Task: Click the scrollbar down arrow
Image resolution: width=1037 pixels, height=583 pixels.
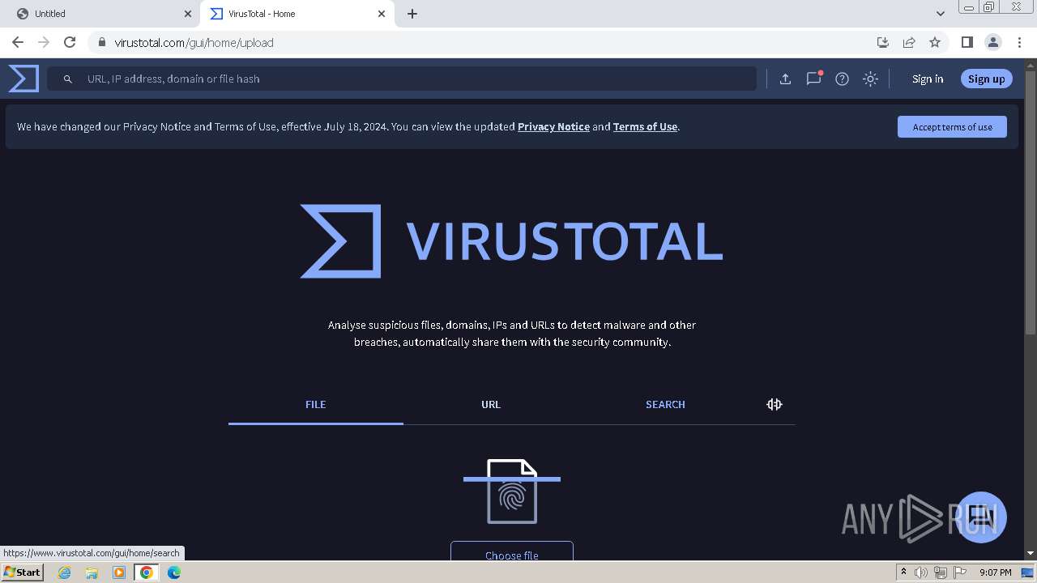Action: 1031,553
